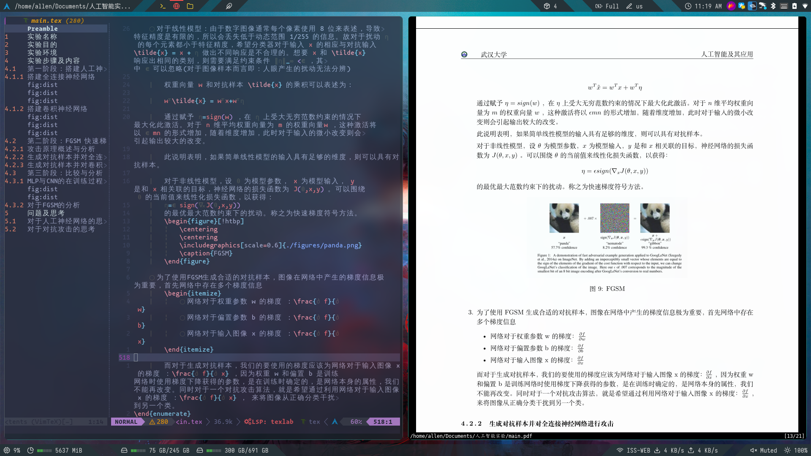Click the red globe browser icon
Image resolution: width=811 pixels, height=456 pixels.
pyautogui.click(x=177, y=6)
